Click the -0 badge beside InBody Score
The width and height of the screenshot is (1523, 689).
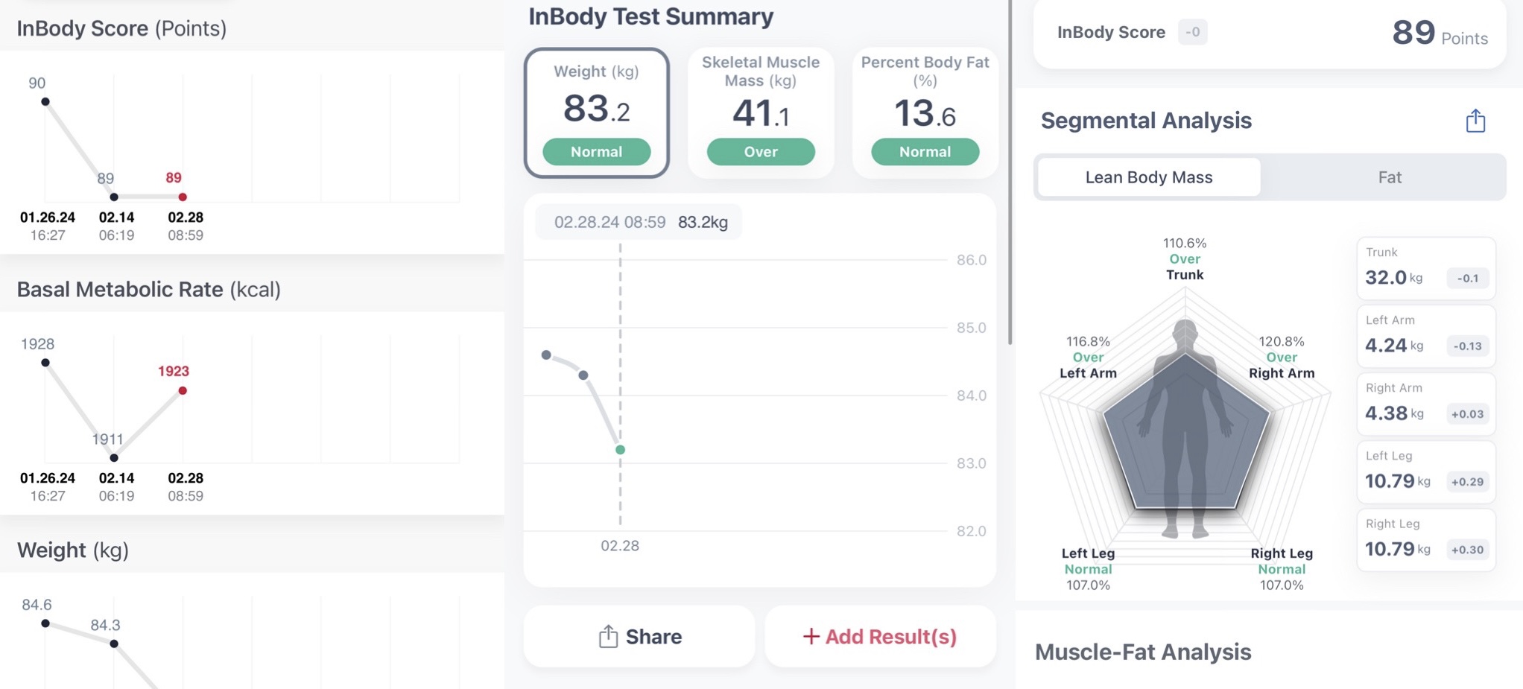click(1193, 32)
